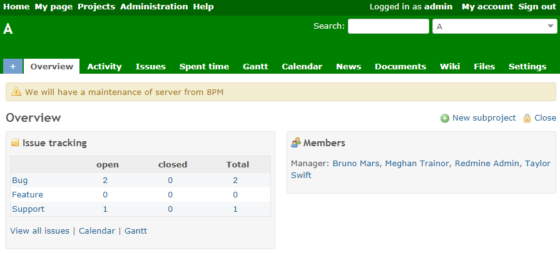The height and width of the screenshot is (253, 560).
Task: Click the Issue tracking ticket icon
Action: point(15,144)
